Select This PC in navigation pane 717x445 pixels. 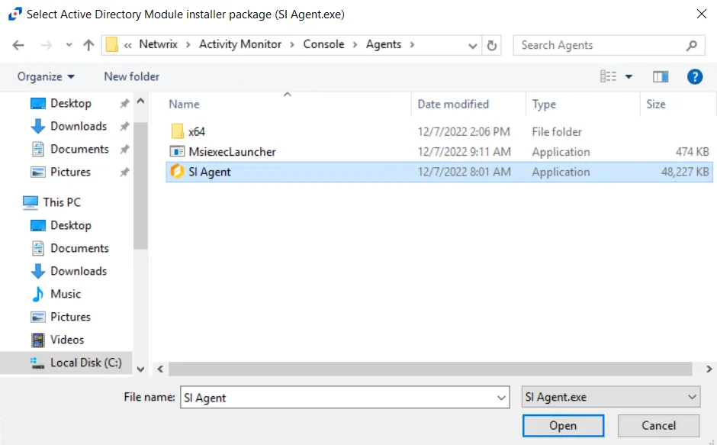(x=62, y=202)
